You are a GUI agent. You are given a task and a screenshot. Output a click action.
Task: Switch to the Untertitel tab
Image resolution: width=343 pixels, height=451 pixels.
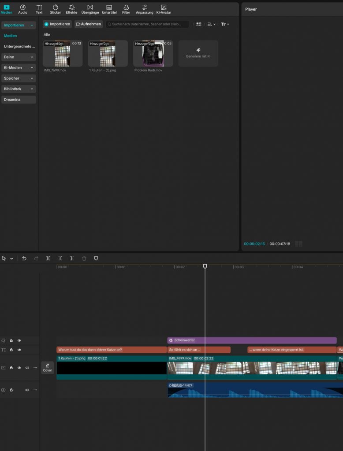point(109,9)
